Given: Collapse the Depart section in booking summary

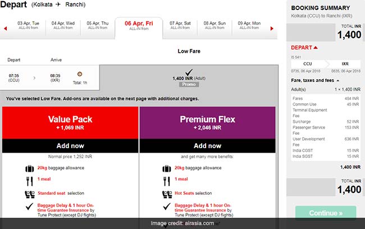Looking at the screenshot, I should [316, 48].
